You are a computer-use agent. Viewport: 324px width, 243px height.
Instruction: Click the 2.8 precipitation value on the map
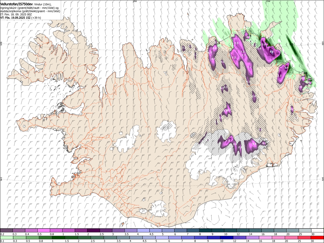click(x=264, y=45)
